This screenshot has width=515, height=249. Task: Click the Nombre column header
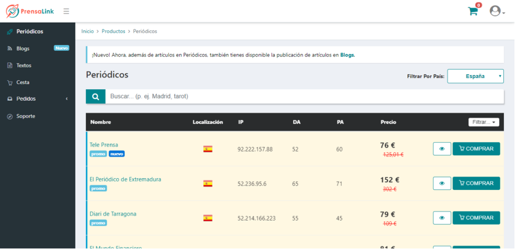101,122
